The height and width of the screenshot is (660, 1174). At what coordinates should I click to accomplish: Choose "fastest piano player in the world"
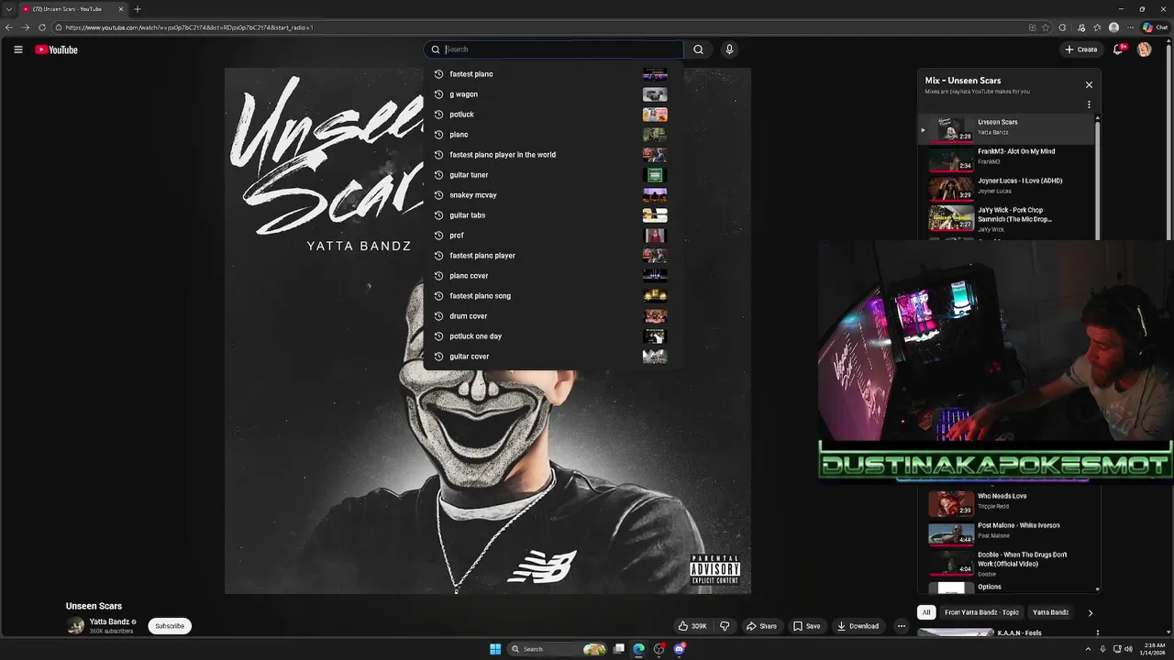(x=551, y=155)
